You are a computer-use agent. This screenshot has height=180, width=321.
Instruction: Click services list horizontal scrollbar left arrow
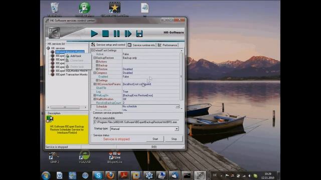pyautogui.click(x=48, y=107)
